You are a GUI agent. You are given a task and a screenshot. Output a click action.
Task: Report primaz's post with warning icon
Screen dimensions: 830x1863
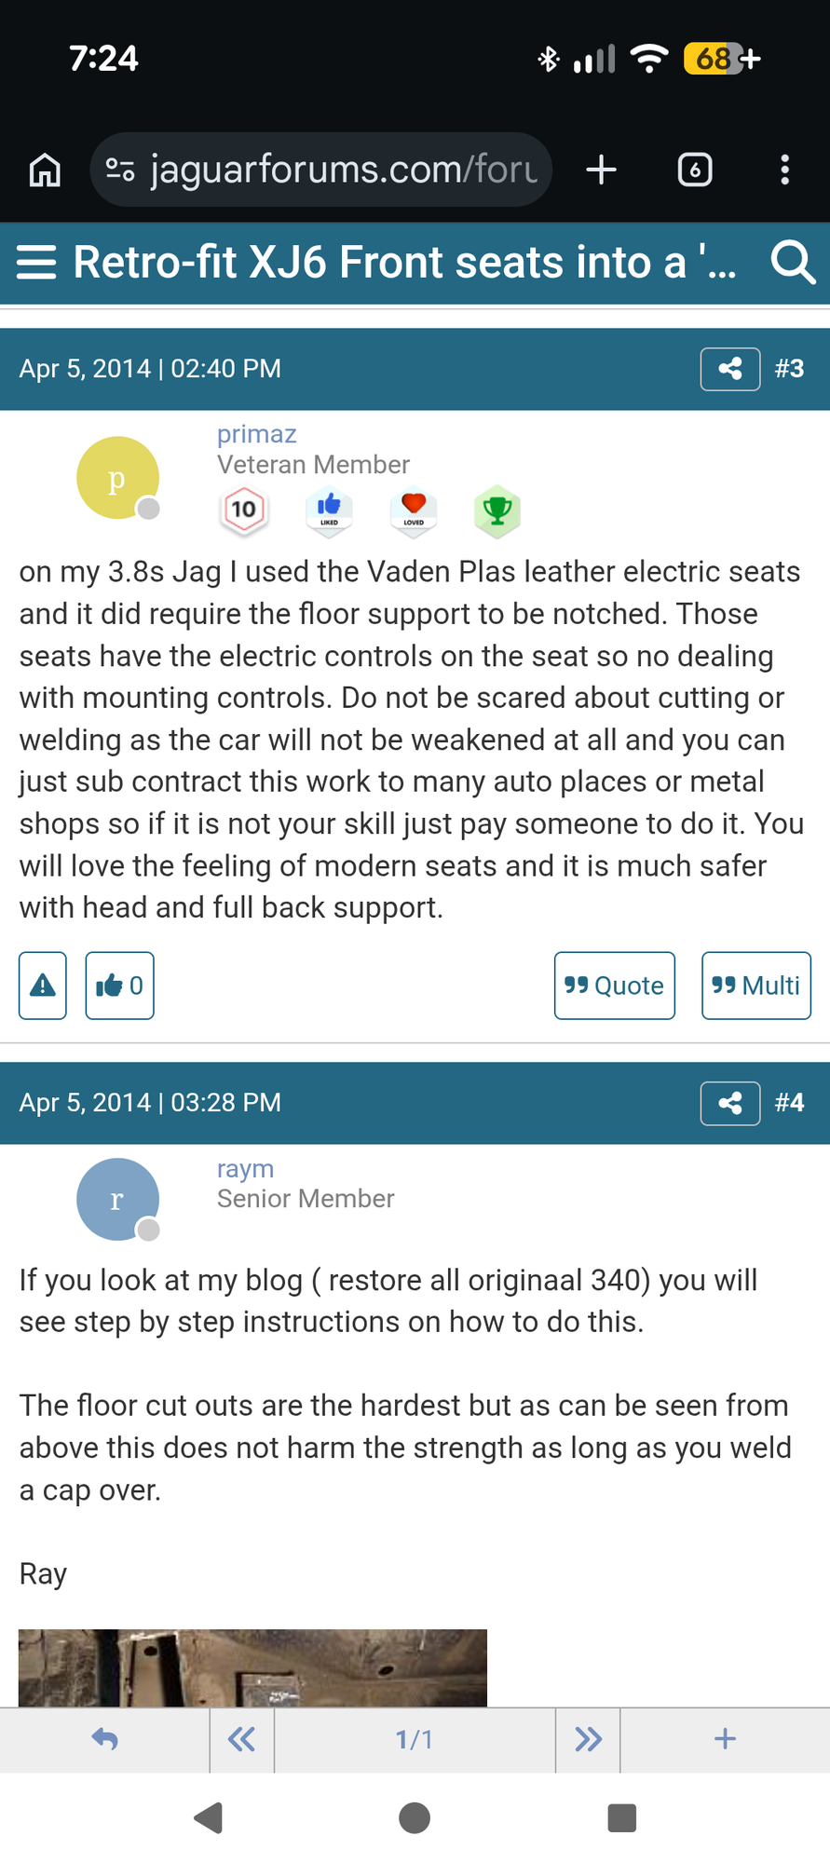[43, 986]
